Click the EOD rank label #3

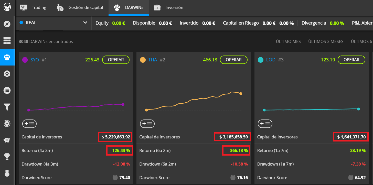pos(281,60)
